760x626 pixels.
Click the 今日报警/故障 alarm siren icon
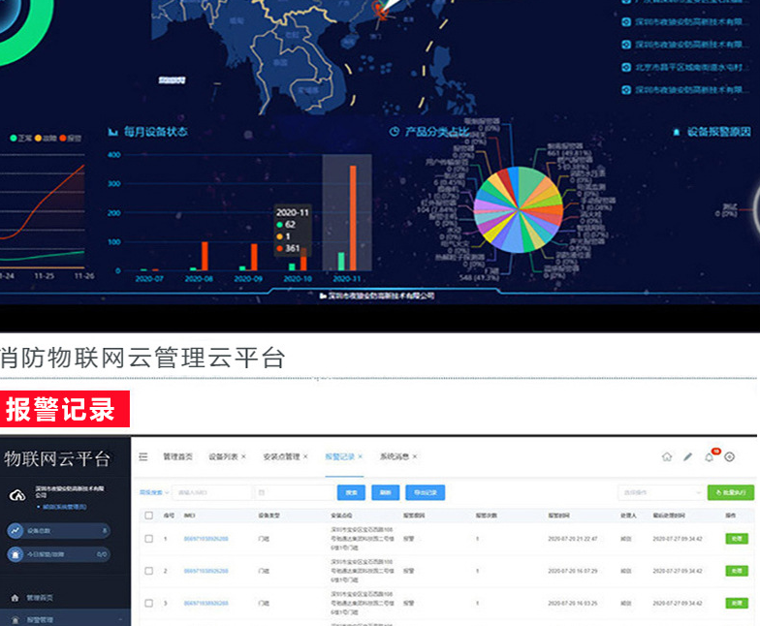[x=16, y=554]
